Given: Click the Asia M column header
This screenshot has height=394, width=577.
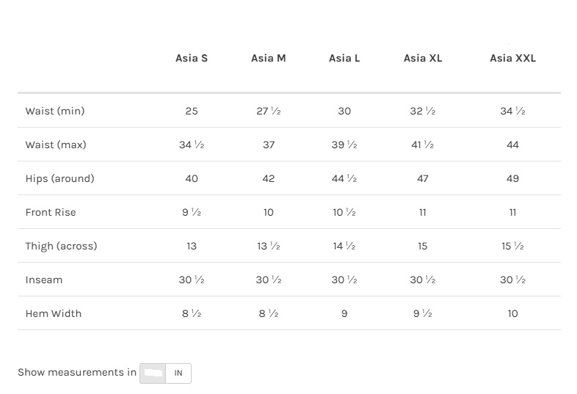Looking at the screenshot, I should [269, 58].
